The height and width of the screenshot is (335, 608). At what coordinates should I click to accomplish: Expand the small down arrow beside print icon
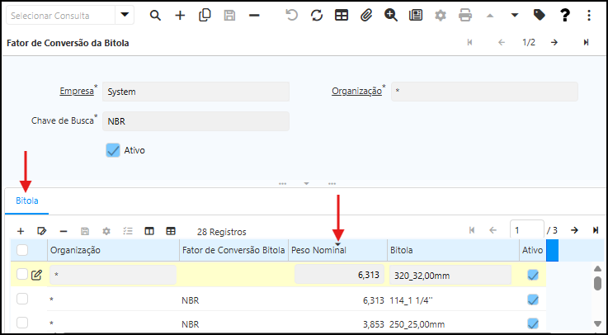515,16
